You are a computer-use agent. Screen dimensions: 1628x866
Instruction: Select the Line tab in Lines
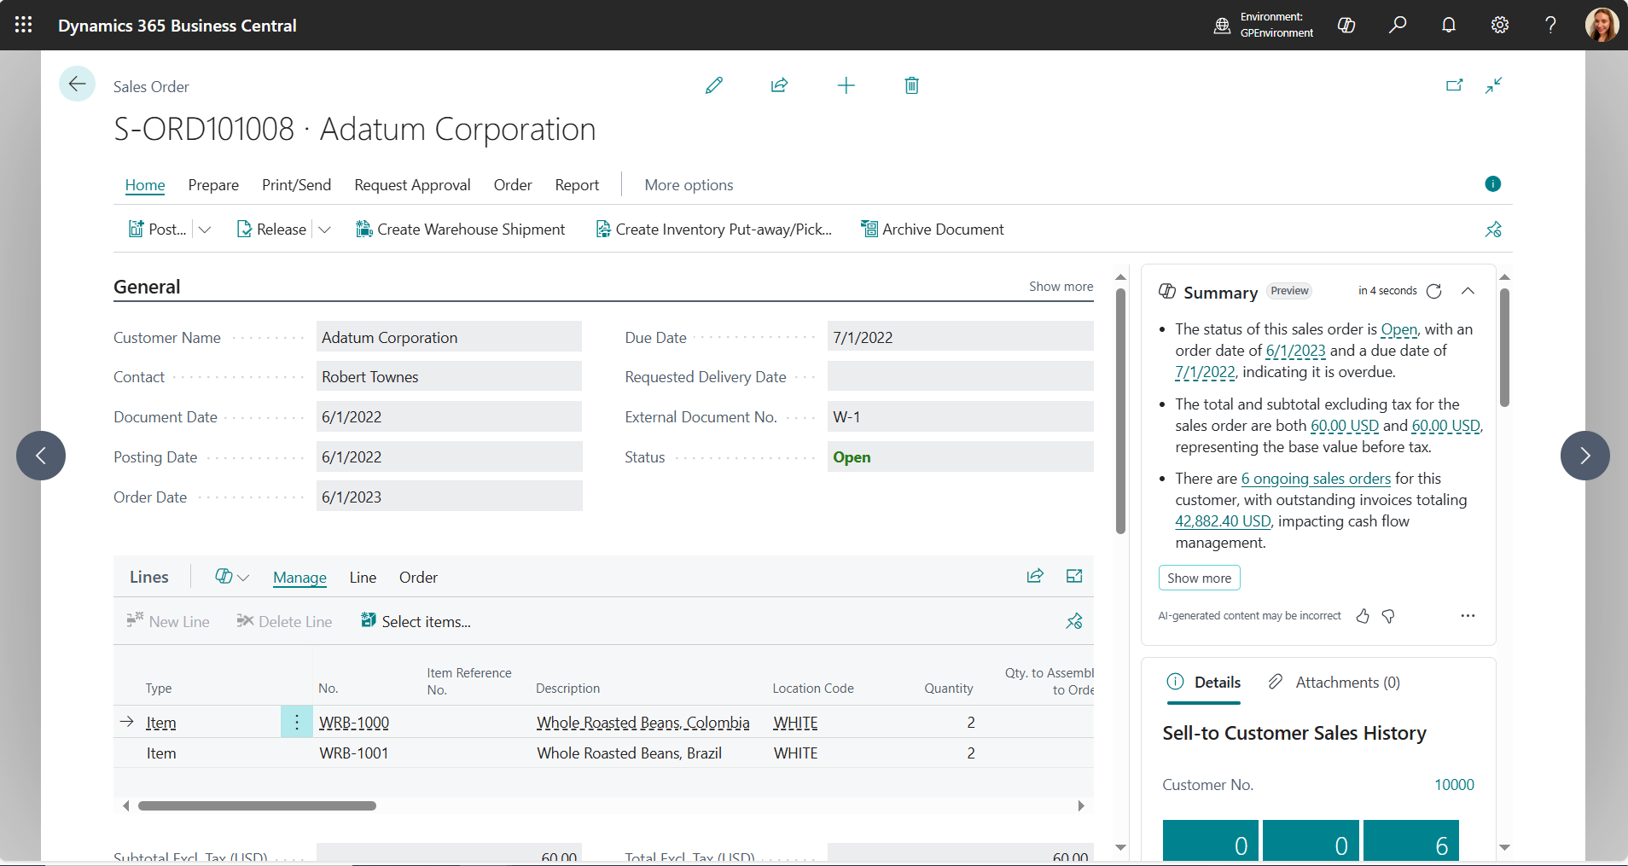click(x=363, y=578)
